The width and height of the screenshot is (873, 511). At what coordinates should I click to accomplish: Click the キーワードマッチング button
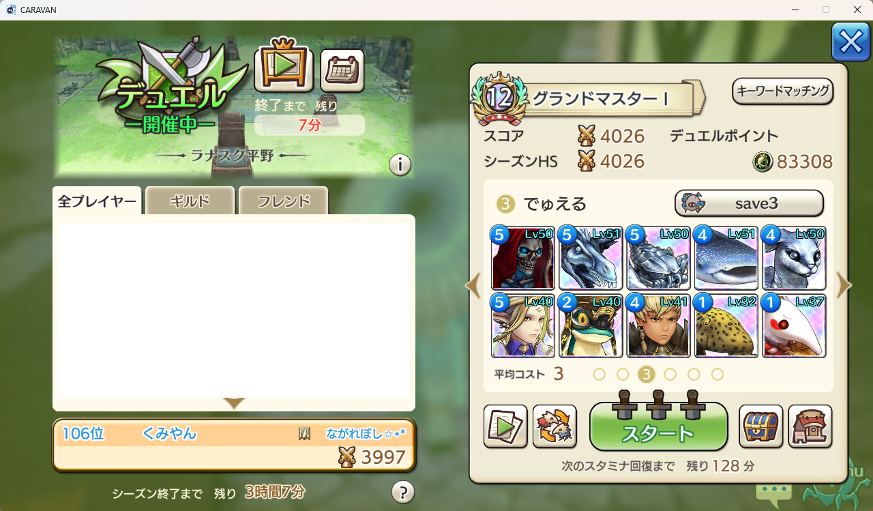click(x=783, y=91)
